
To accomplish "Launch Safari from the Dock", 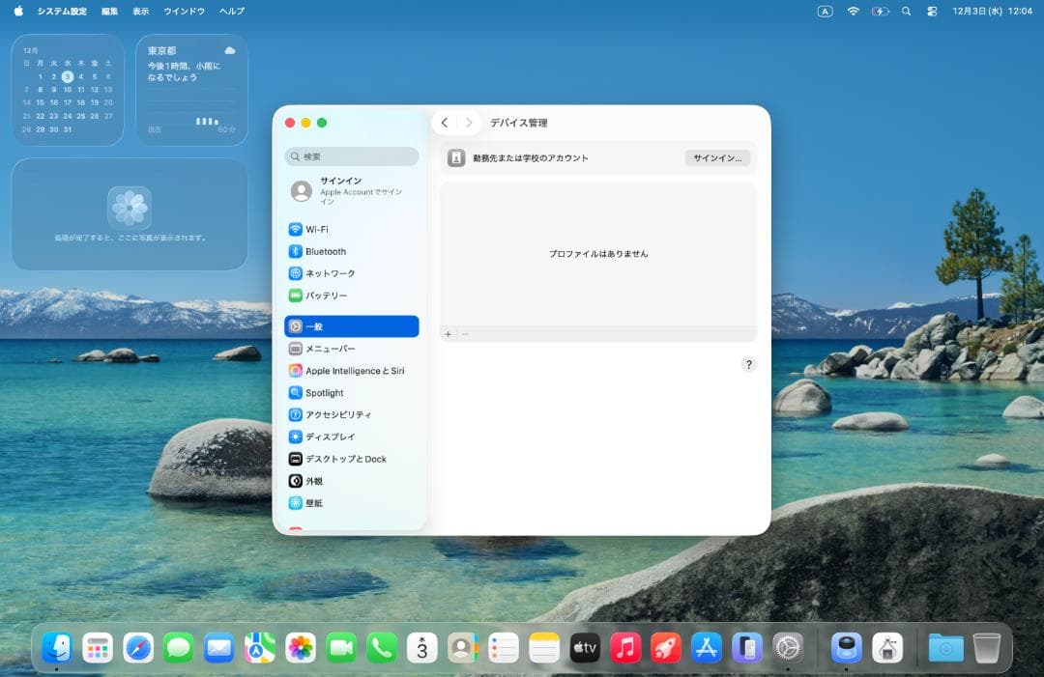I will click(x=138, y=648).
